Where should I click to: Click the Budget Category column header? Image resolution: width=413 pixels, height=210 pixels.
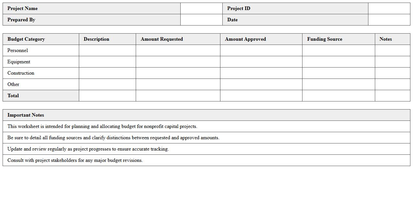tap(26, 39)
